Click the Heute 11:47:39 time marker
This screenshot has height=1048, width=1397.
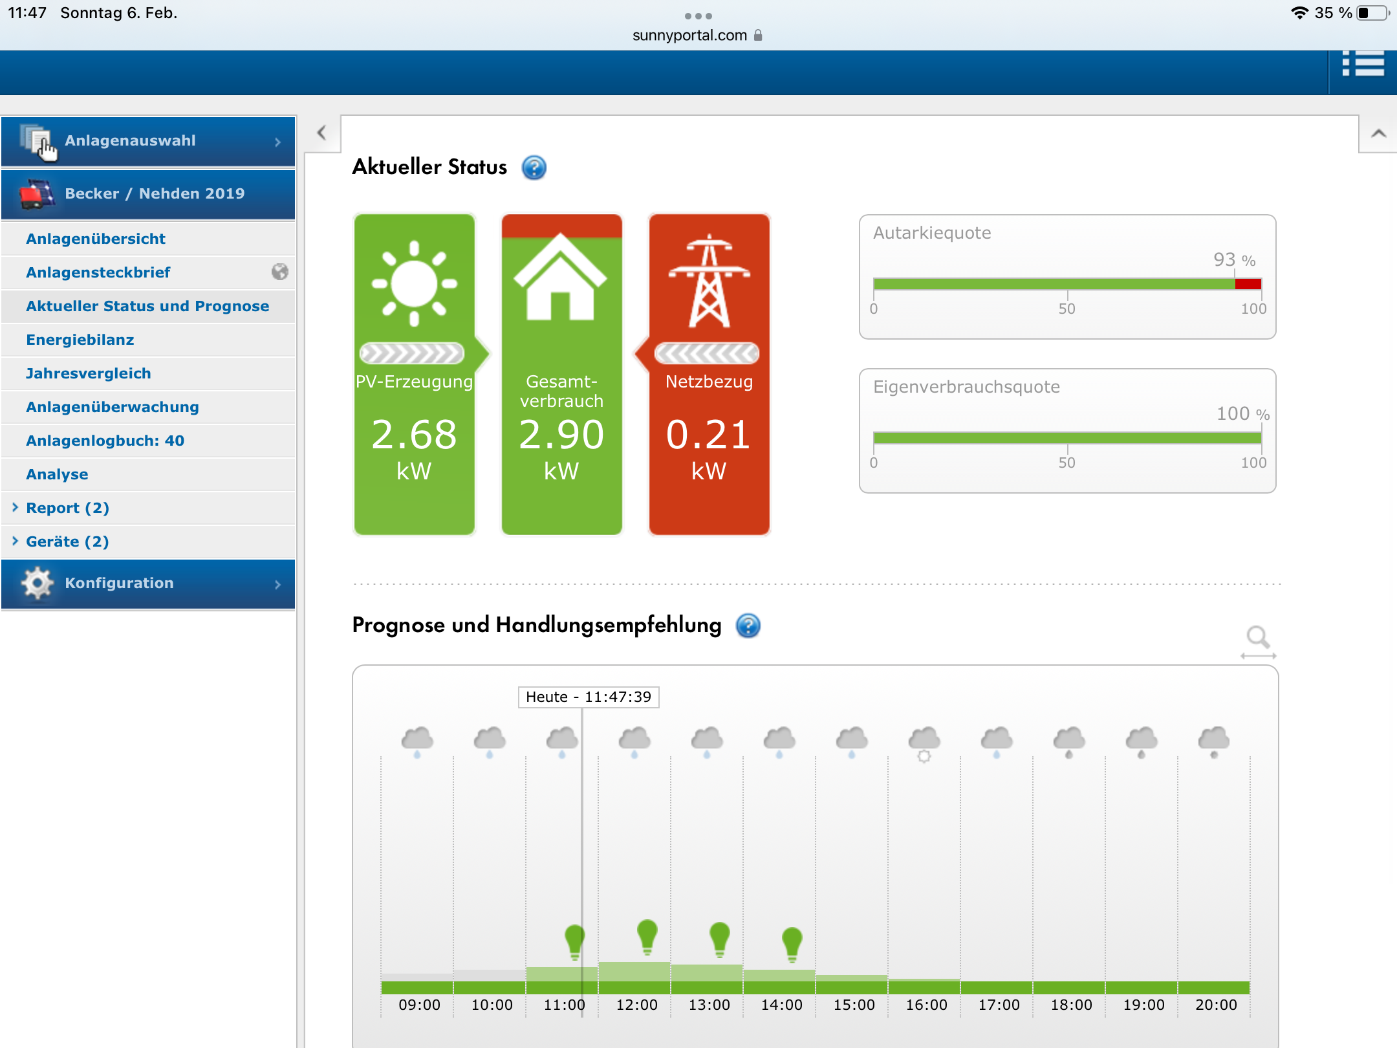pyautogui.click(x=588, y=697)
